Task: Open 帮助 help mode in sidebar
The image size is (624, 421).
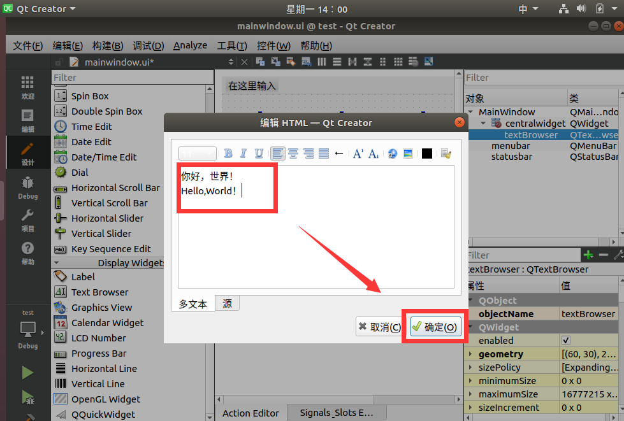Action: pyautogui.click(x=27, y=253)
